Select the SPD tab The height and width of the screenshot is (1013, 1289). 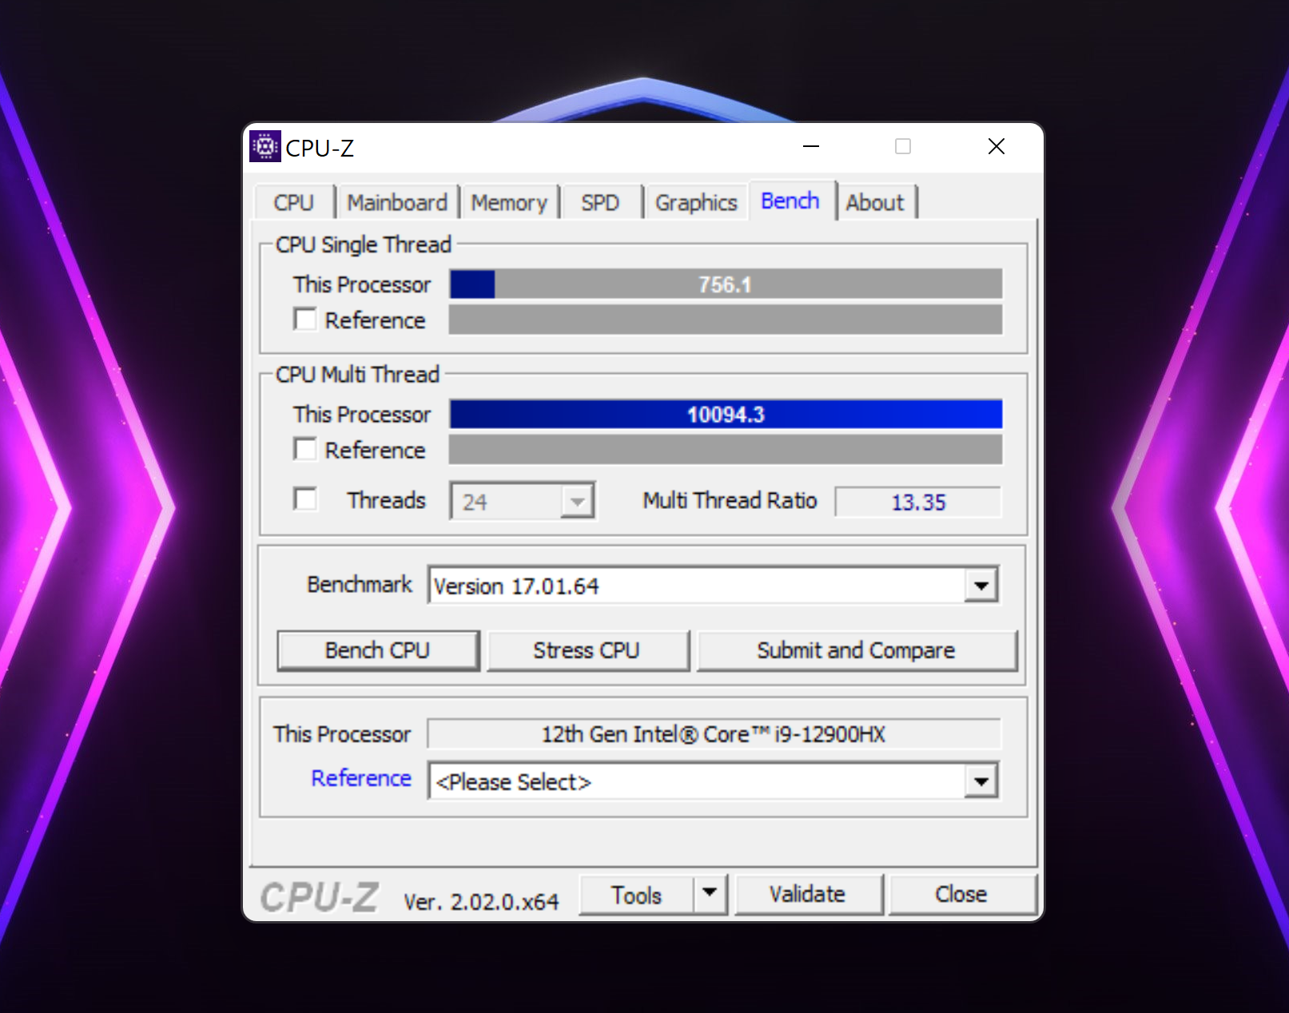coord(600,202)
